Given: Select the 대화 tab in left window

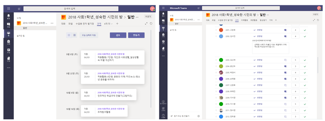Looking at the screenshot, I should click(x=63, y=24).
